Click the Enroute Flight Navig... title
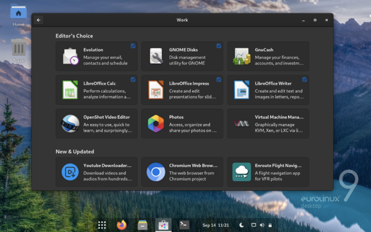The height and width of the screenshot is (232, 371). pyautogui.click(x=278, y=166)
